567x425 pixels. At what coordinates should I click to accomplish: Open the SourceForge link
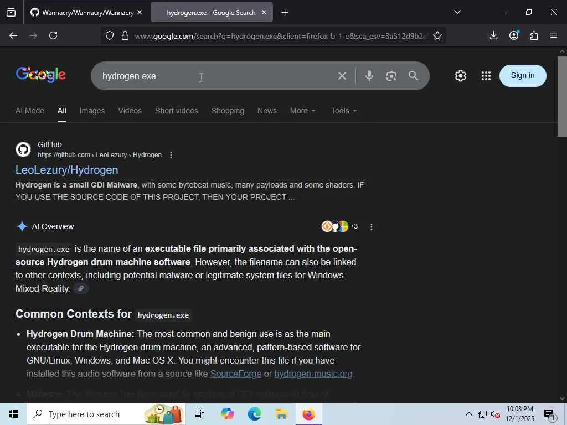tap(236, 374)
